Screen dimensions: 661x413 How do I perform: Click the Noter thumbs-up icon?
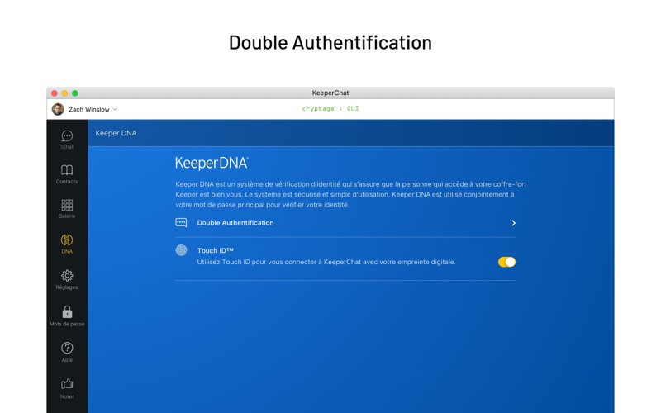coord(67,384)
